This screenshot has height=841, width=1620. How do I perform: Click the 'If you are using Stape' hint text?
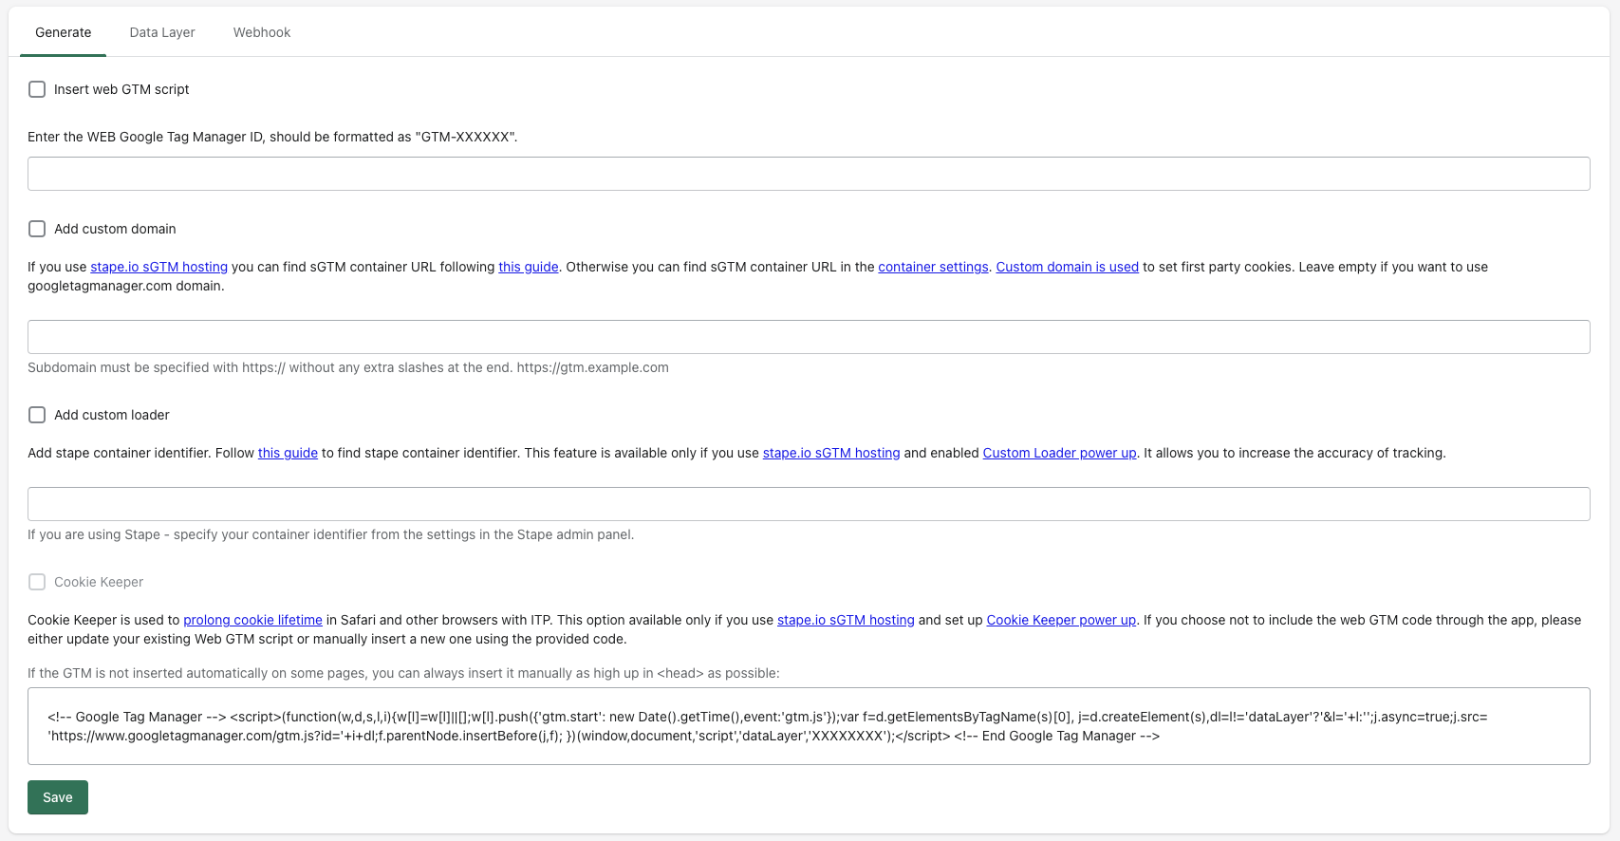tap(330, 534)
